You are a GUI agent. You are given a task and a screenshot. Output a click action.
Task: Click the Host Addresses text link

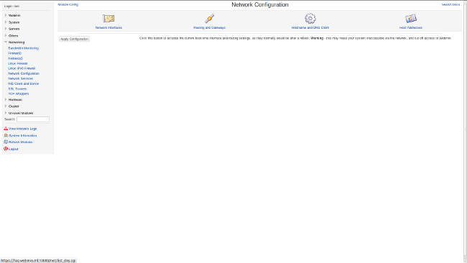[411, 28]
